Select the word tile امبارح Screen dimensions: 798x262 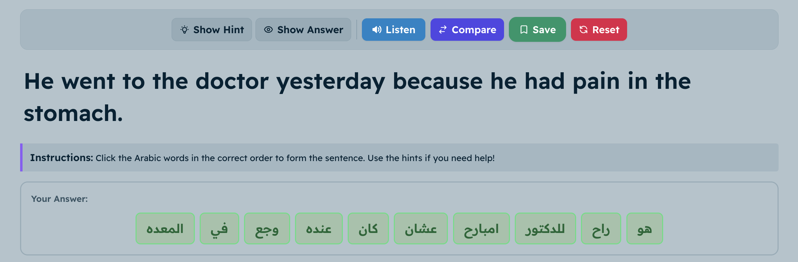pyautogui.click(x=481, y=228)
